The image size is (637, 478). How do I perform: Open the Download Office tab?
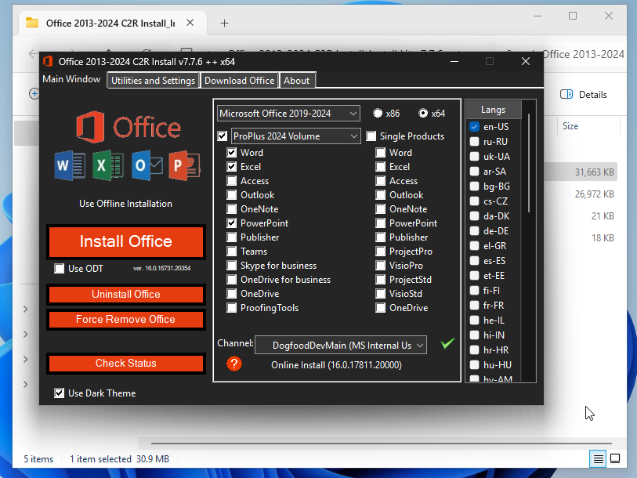click(239, 81)
